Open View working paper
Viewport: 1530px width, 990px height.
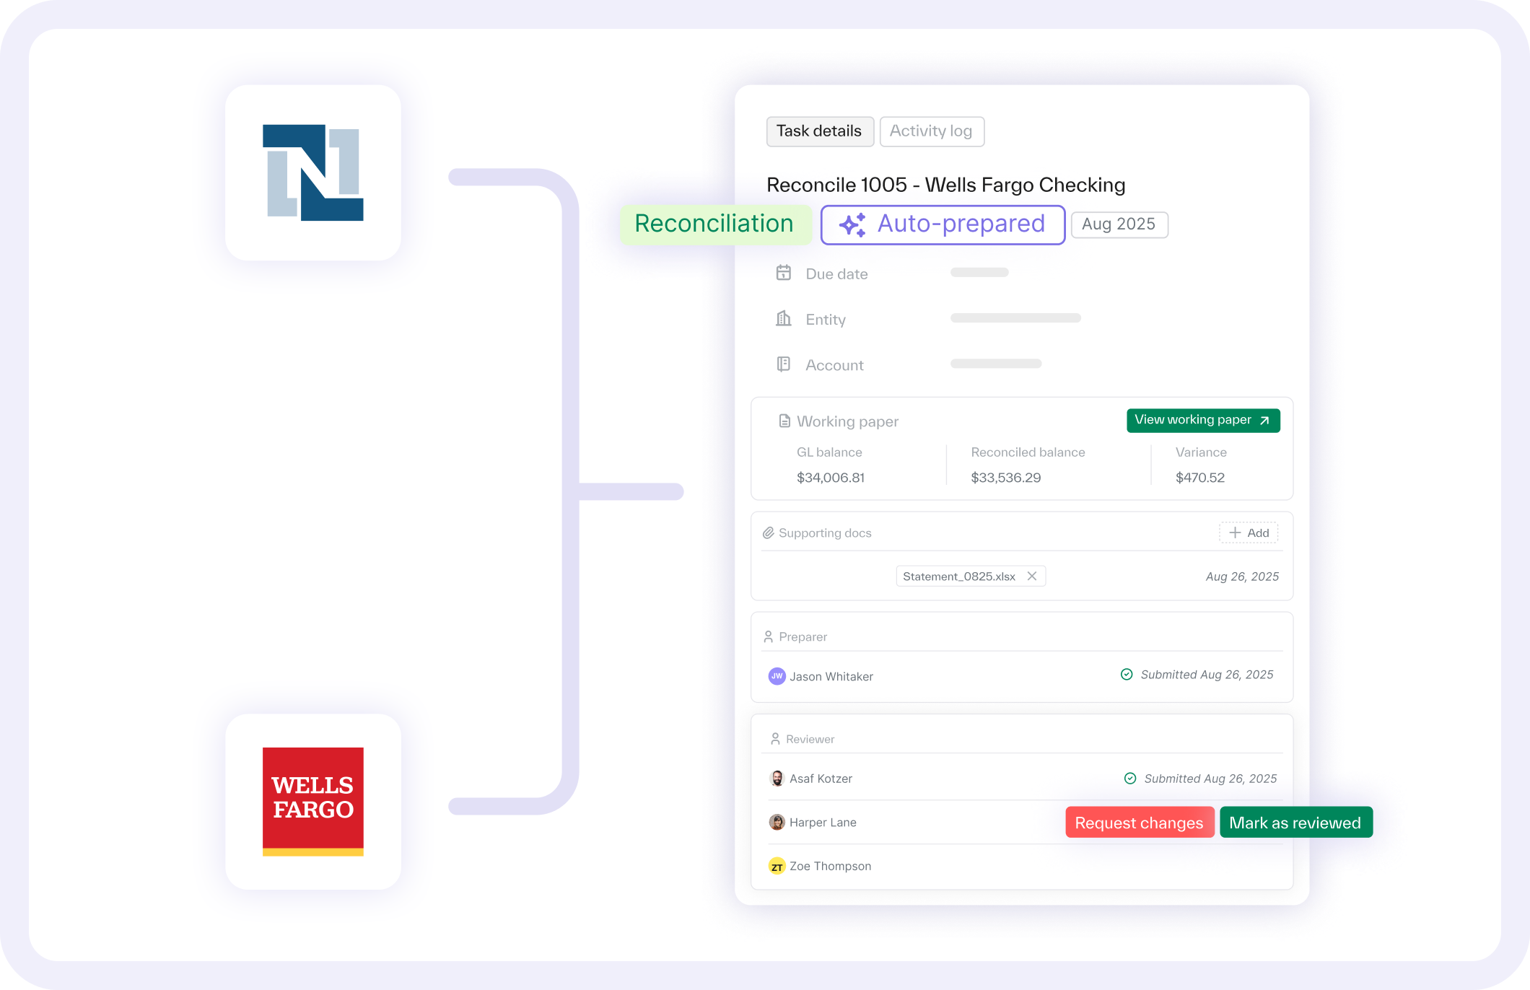coord(1202,420)
